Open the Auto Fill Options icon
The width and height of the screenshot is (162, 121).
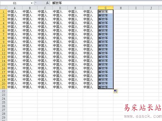(x=116, y=91)
